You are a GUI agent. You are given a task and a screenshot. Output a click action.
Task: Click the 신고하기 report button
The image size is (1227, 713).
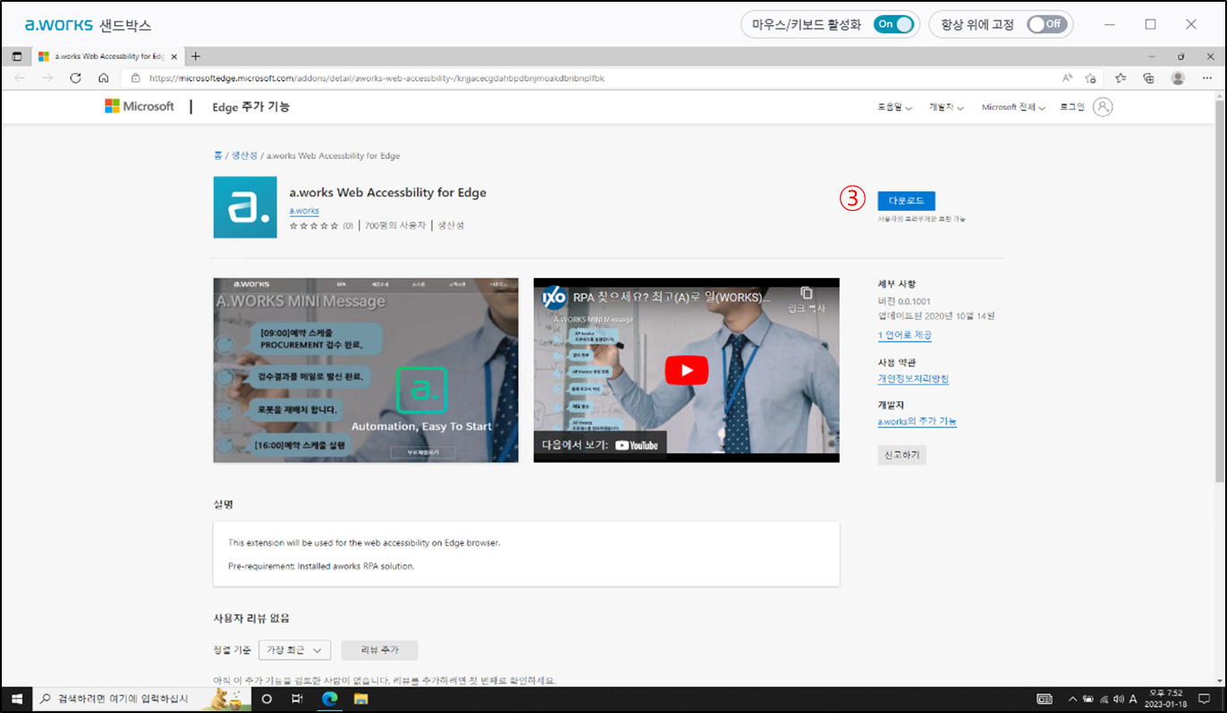(x=901, y=455)
